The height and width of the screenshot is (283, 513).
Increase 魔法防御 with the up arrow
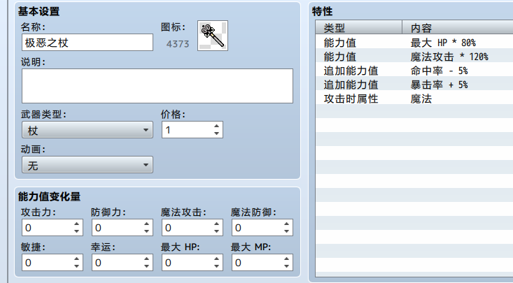click(x=287, y=224)
